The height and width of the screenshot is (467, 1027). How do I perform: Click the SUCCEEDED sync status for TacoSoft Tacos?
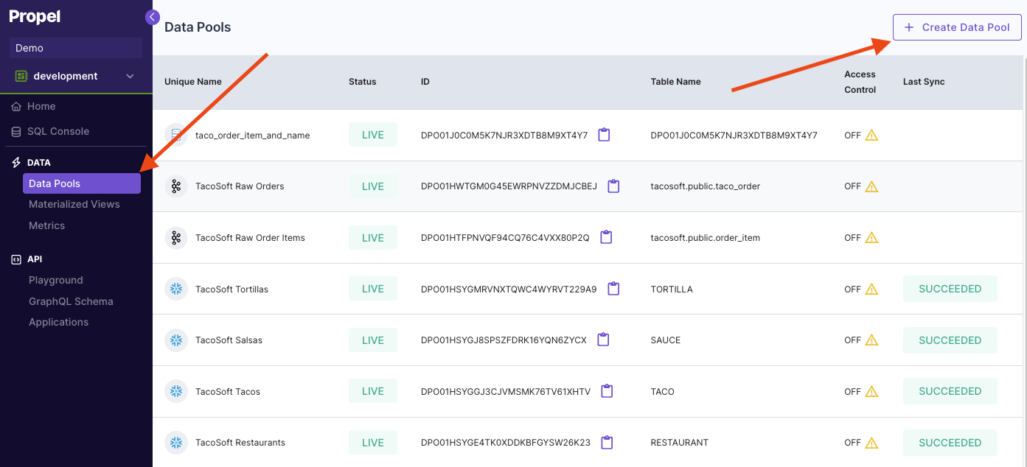coord(950,391)
